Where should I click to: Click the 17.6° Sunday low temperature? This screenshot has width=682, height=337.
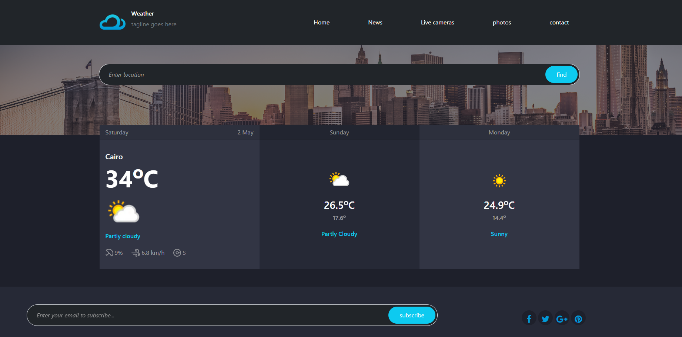click(339, 218)
